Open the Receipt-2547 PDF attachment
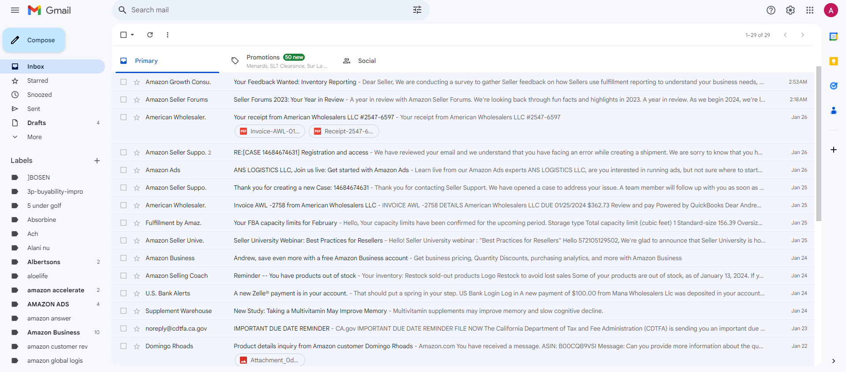Image resolution: width=846 pixels, height=372 pixels. (344, 131)
